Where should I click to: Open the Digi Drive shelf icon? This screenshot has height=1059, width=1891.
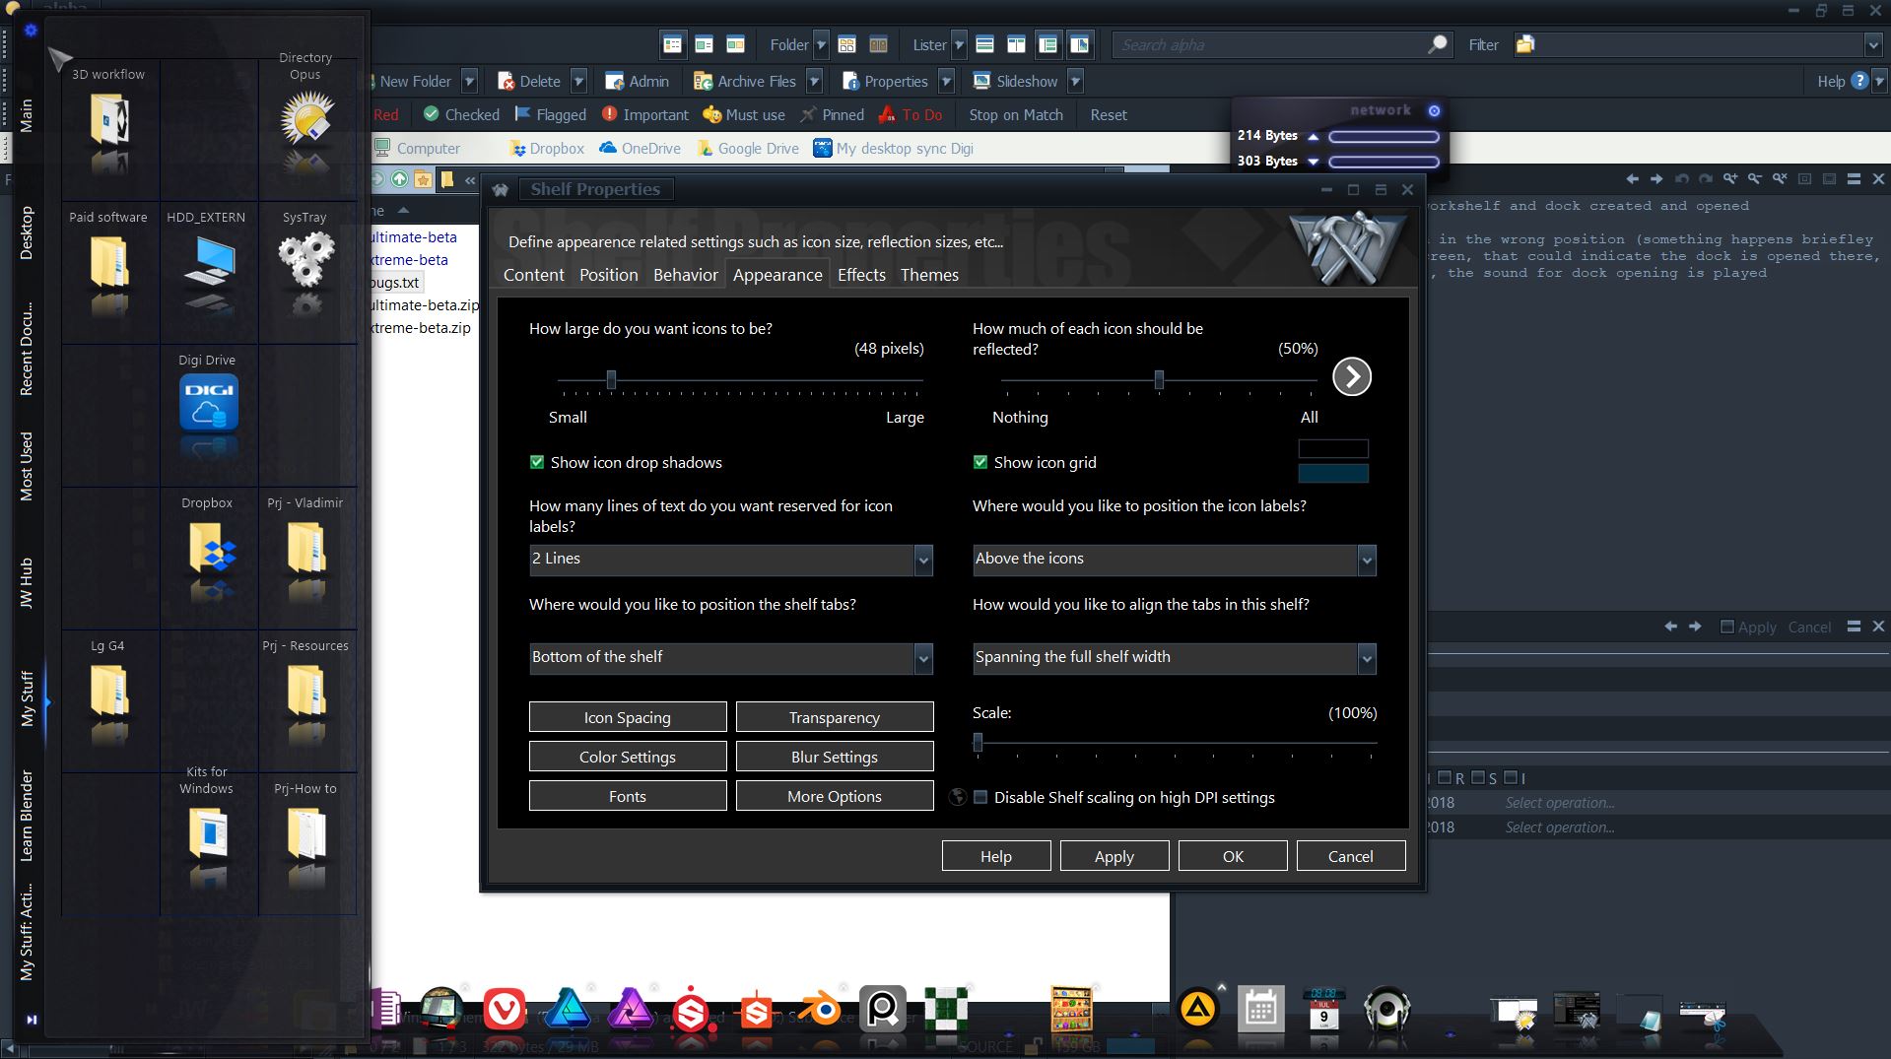(208, 405)
